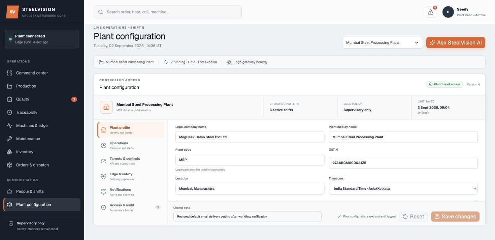Click the Inventory boxes icon
The image size is (495, 240).
pos(10,152)
